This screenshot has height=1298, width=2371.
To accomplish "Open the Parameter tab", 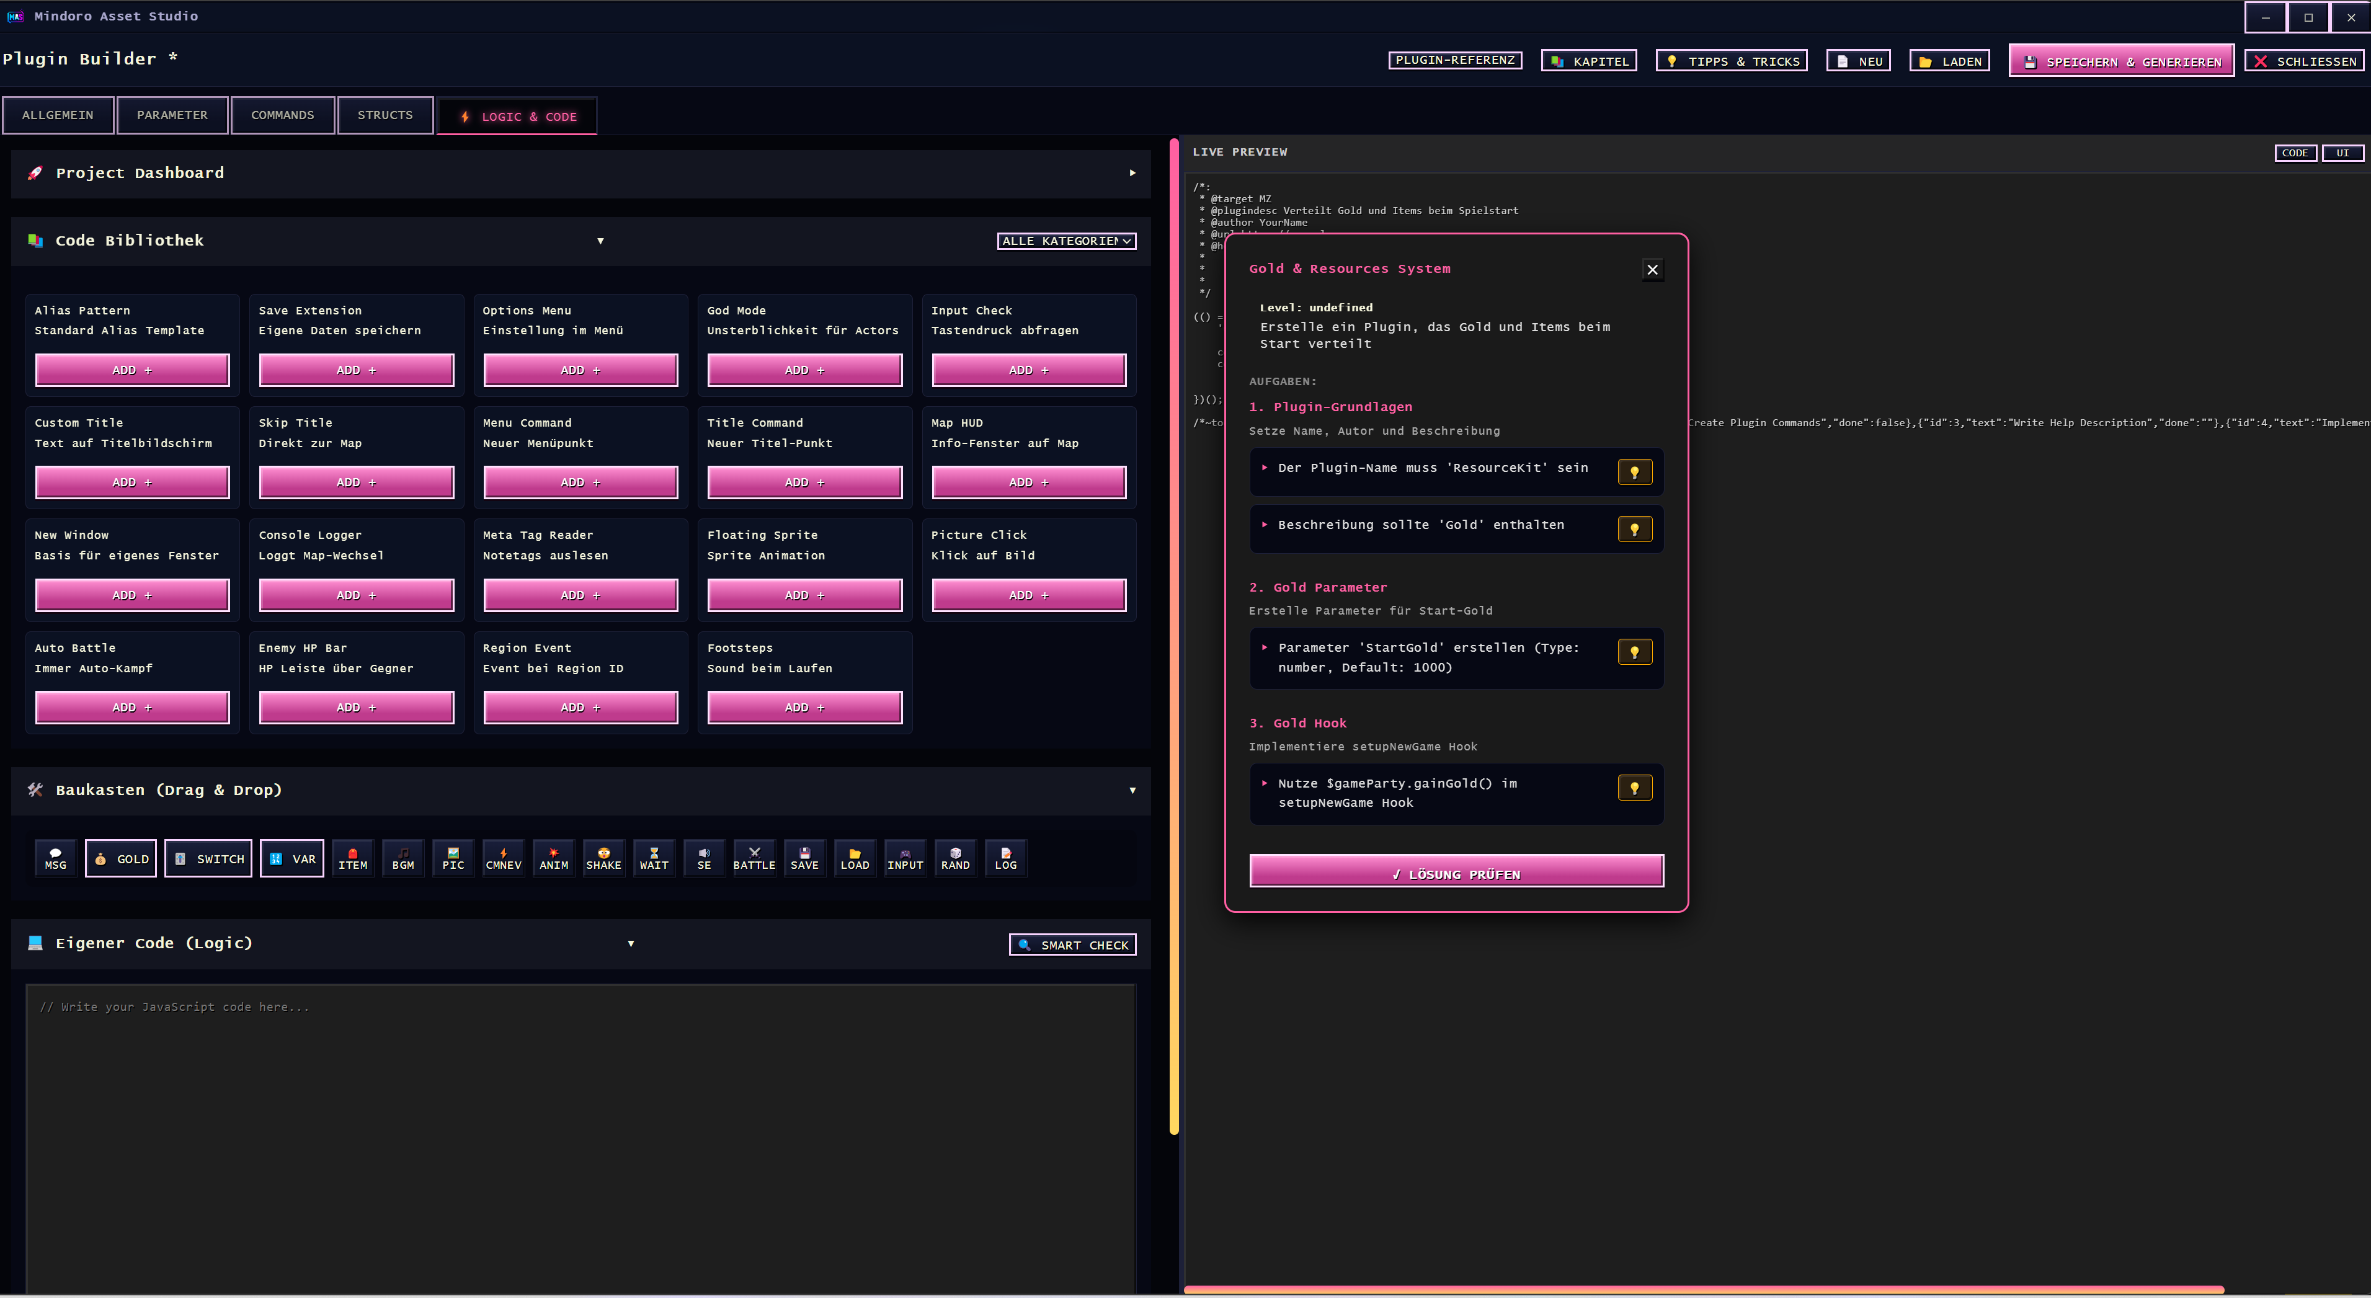I will point(172,115).
